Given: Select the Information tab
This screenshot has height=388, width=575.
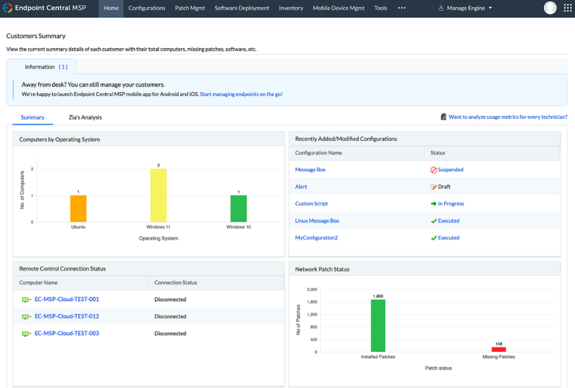Looking at the screenshot, I should (x=45, y=67).
